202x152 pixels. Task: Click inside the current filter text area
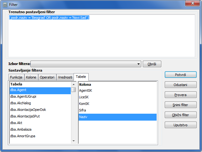pos(101,38)
